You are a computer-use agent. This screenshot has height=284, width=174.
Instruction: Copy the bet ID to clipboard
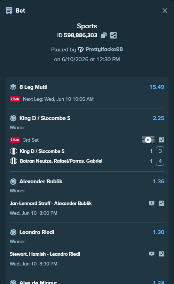[104, 35]
